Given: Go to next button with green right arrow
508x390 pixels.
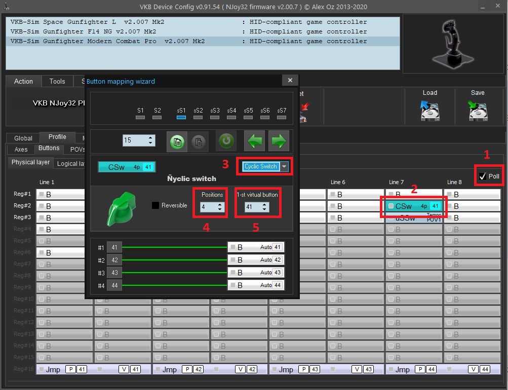Looking at the screenshot, I should point(279,141).
